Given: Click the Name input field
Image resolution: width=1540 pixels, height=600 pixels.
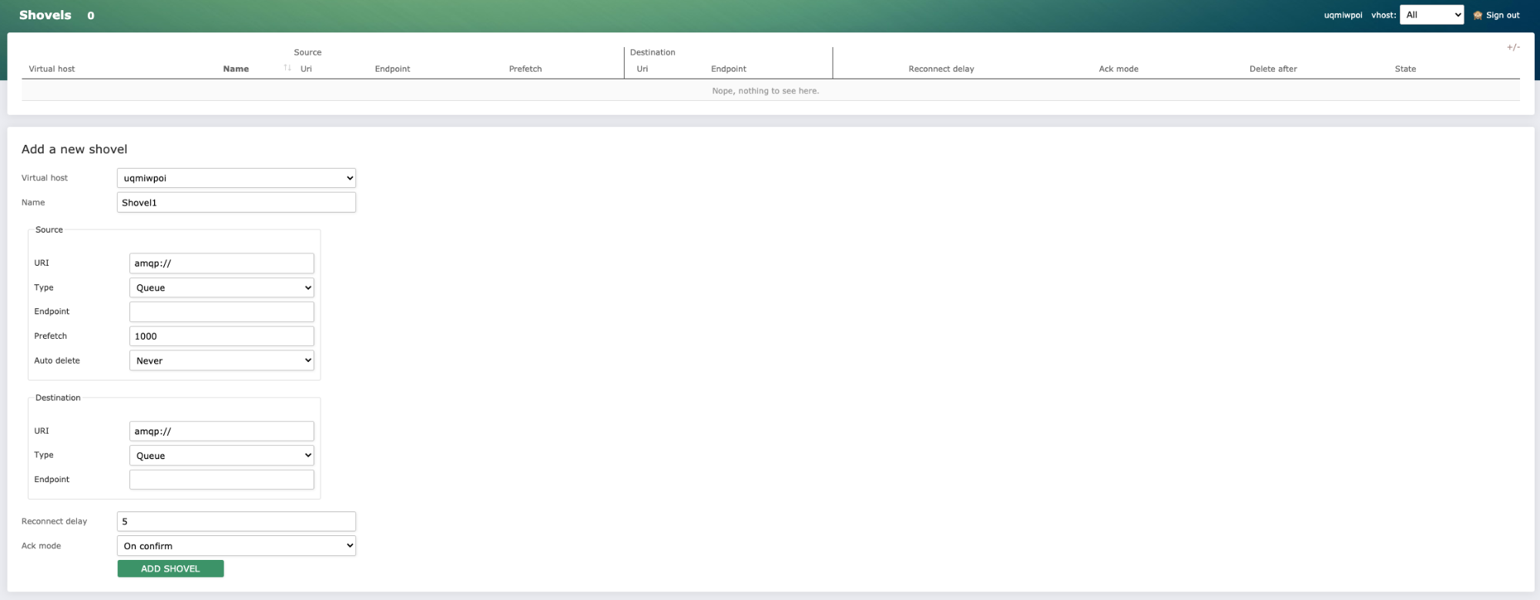Looking at the screenshot, I should point(237,203).
